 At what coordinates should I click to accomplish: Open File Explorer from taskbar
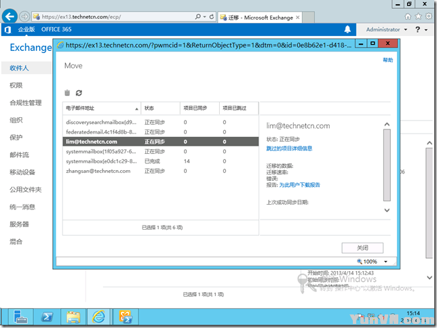coord(73,317)
